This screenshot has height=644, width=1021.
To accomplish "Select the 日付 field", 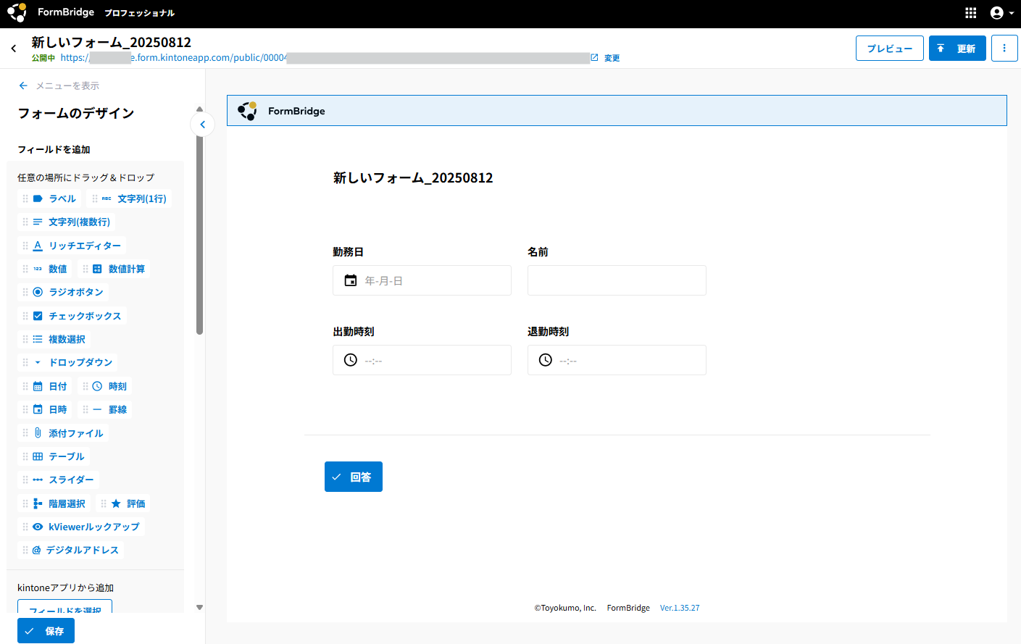I will (45, 386).
